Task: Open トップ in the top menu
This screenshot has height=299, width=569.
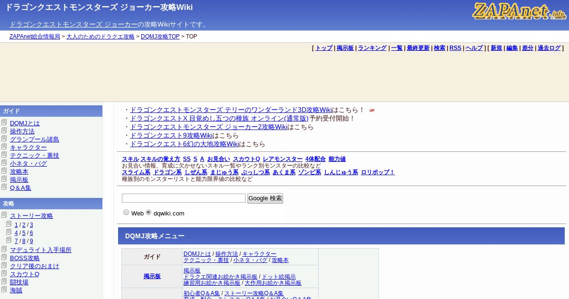Action: pyautogui.click(x=324, y=48)
